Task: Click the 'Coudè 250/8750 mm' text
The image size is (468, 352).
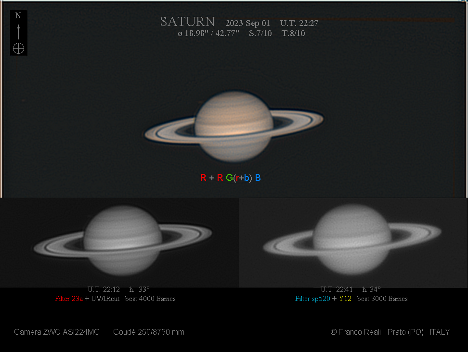Action: click(149, 332)
